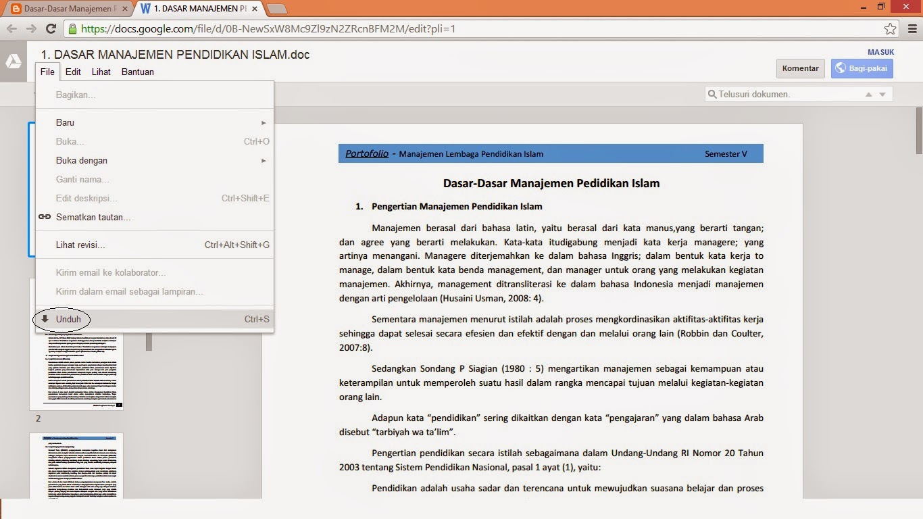This screenshot has height=519, width=923.
Task: Click the thumbnail panel scrollbar handle
Action: [x=149, y=341]
